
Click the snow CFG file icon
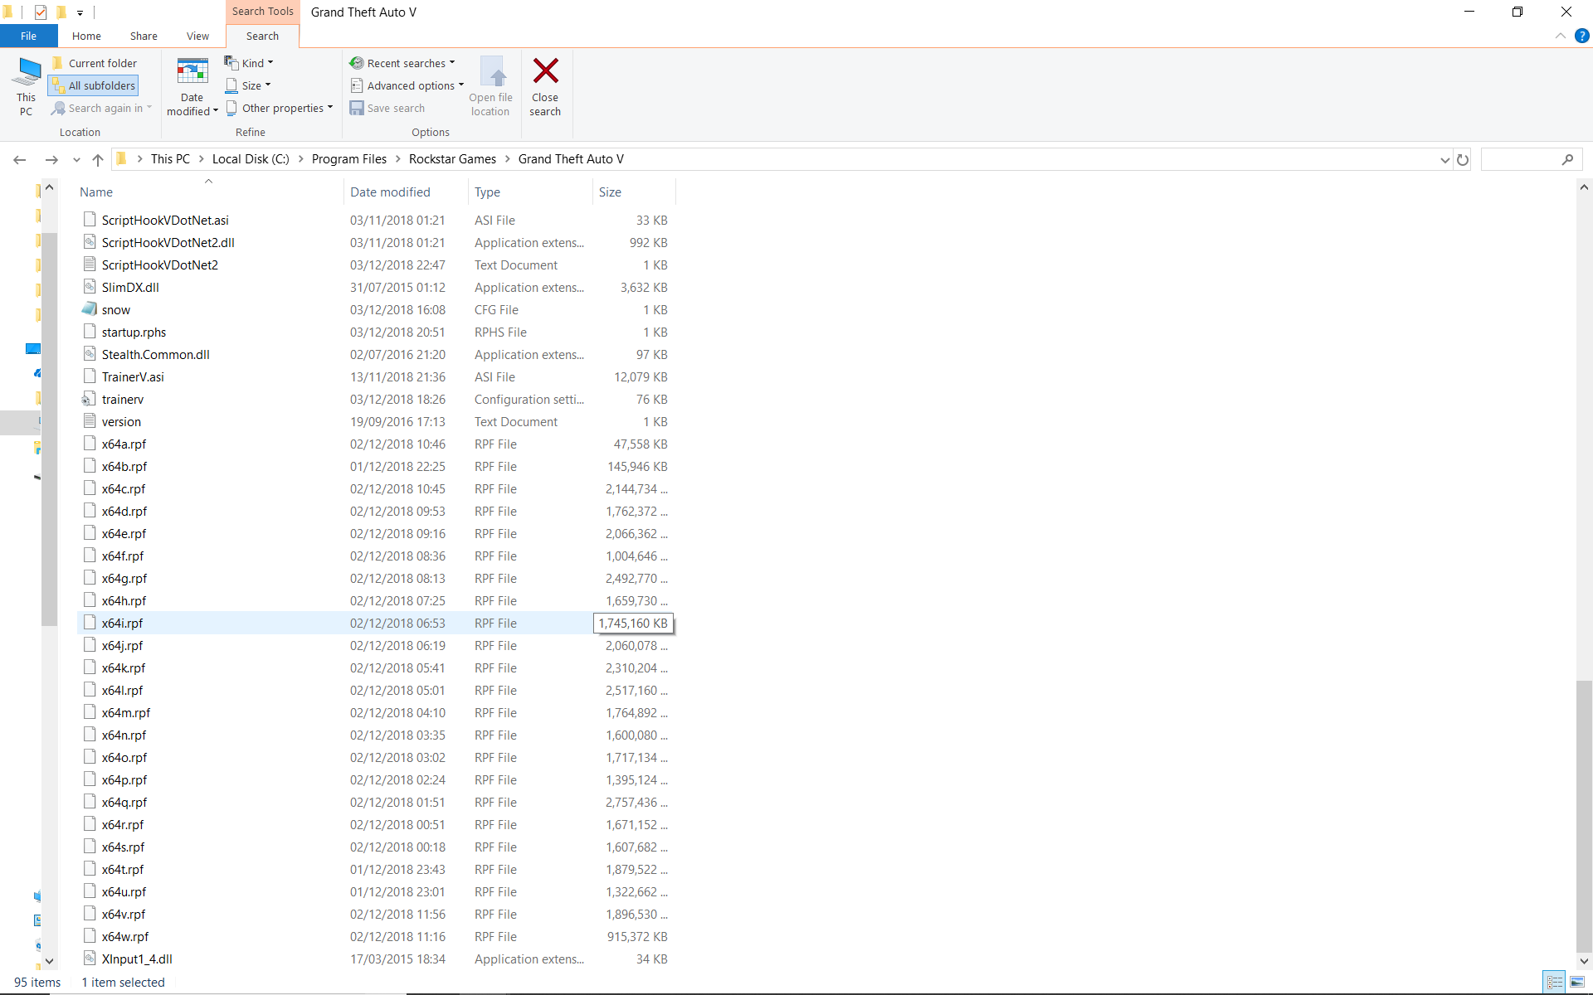tap(90, 309)
